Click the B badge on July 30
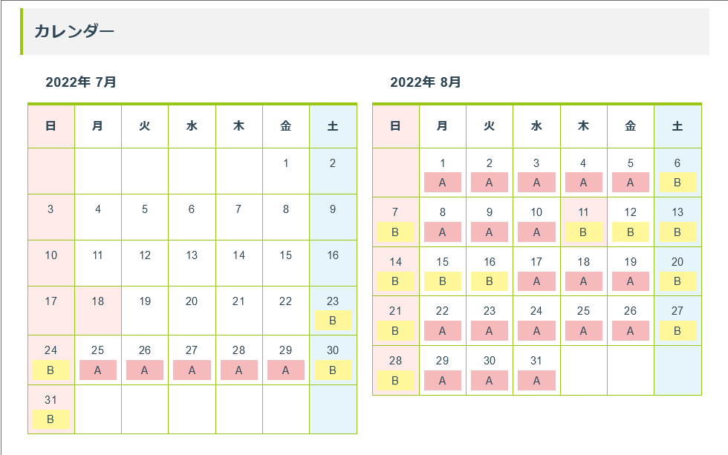 (332, 370)
